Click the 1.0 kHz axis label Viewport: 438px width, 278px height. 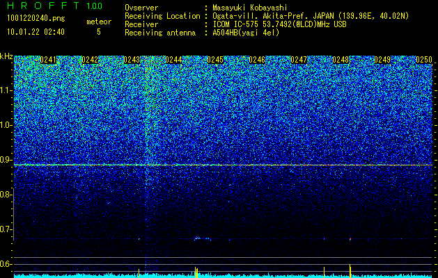click(x=6, y=125)
